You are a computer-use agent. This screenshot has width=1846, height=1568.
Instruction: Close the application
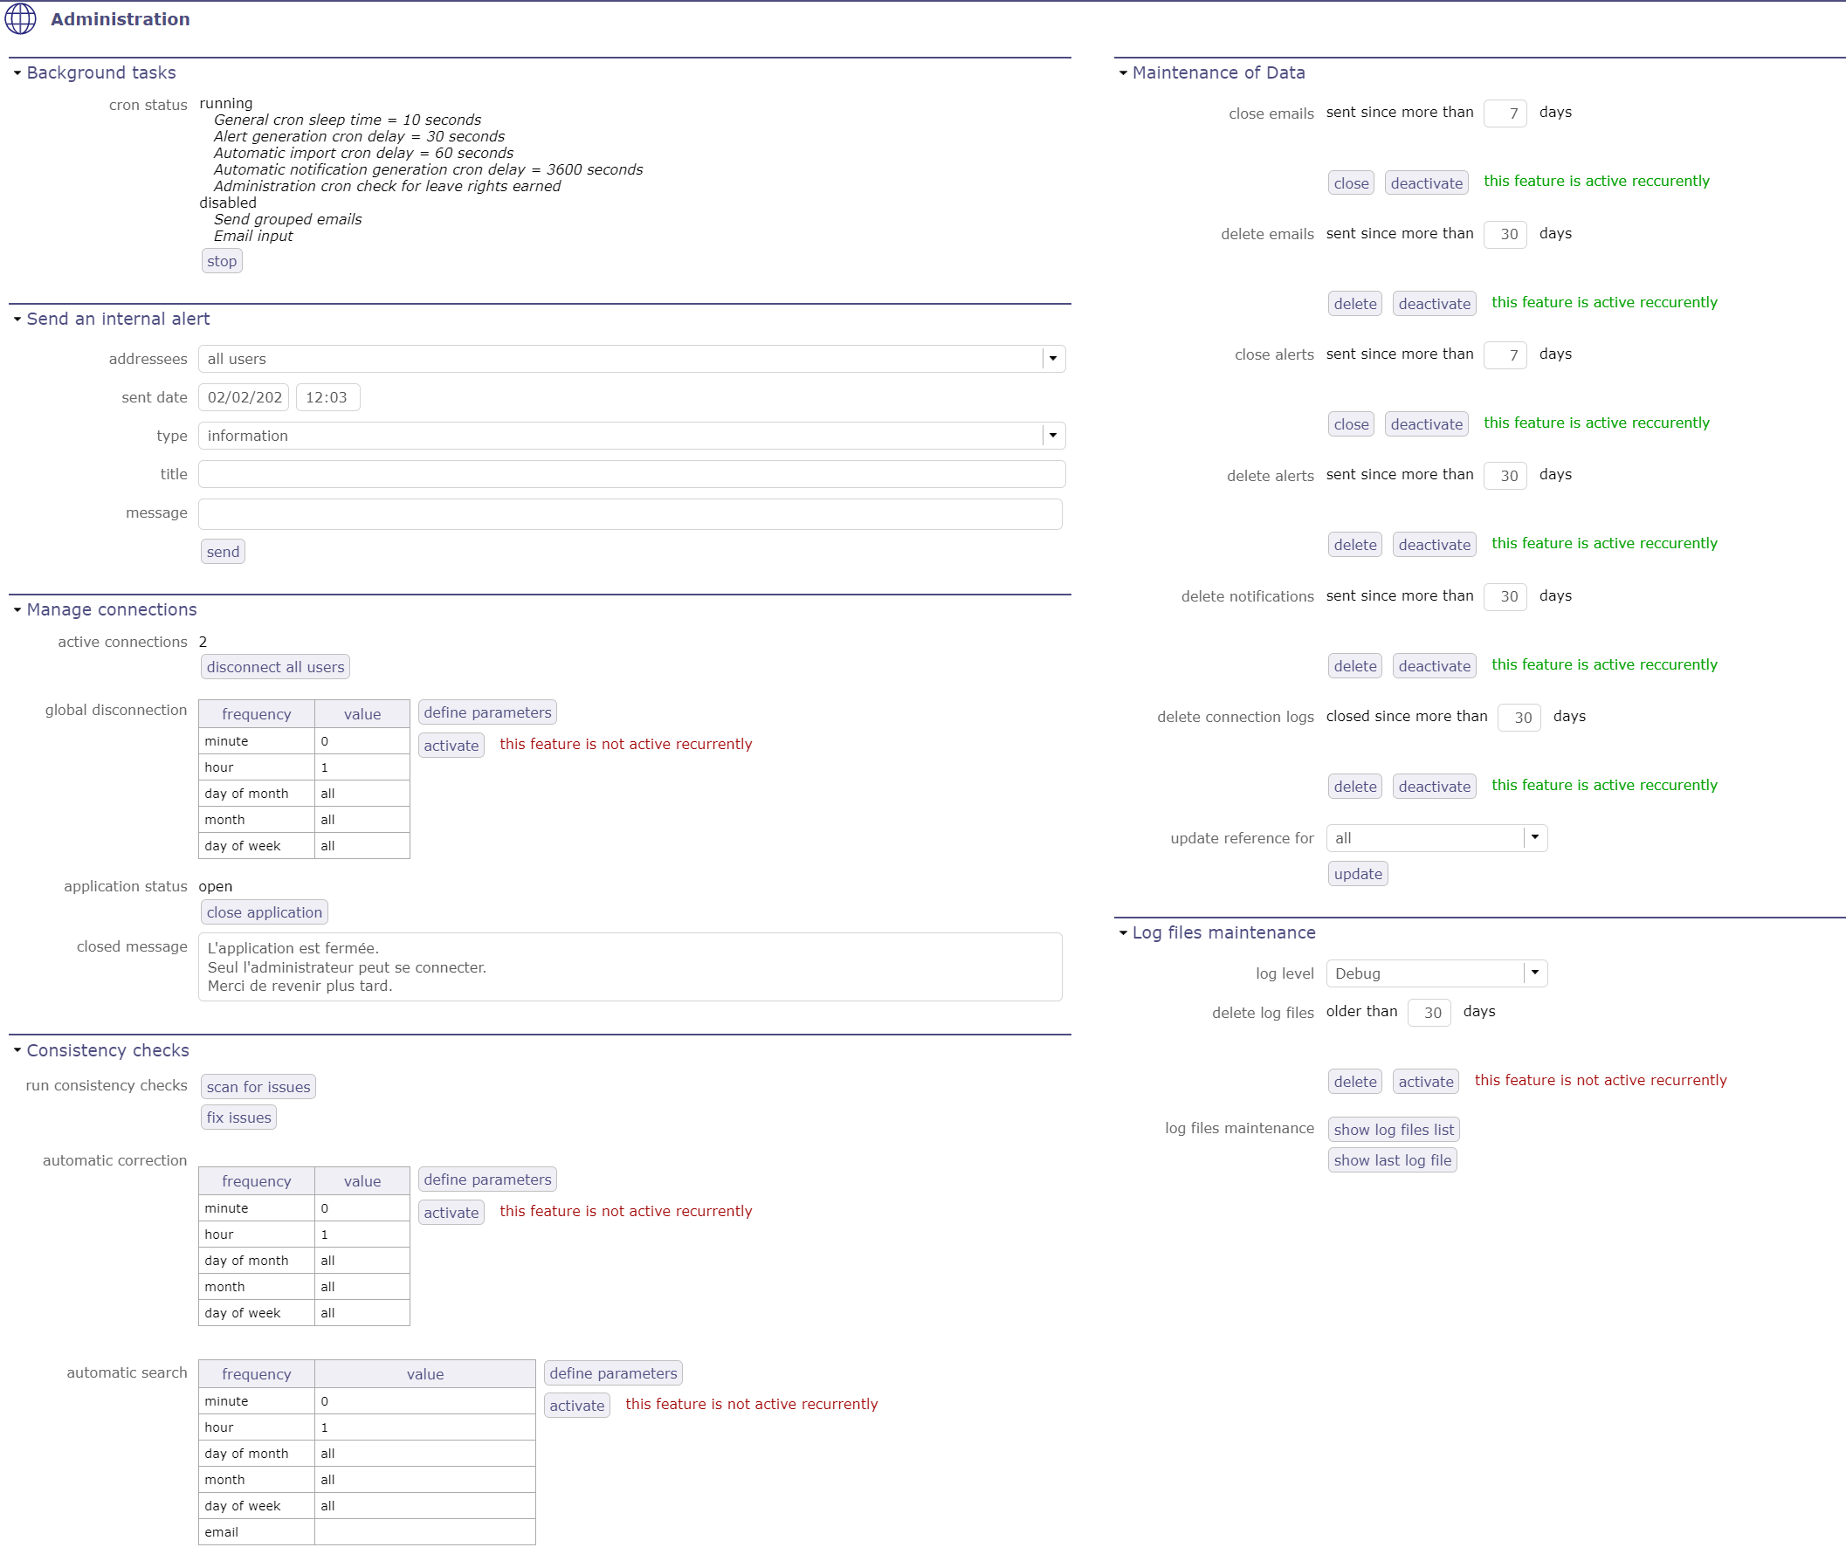[x=263, y=911]
